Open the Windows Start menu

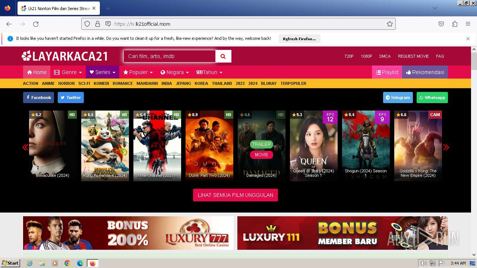10,263
